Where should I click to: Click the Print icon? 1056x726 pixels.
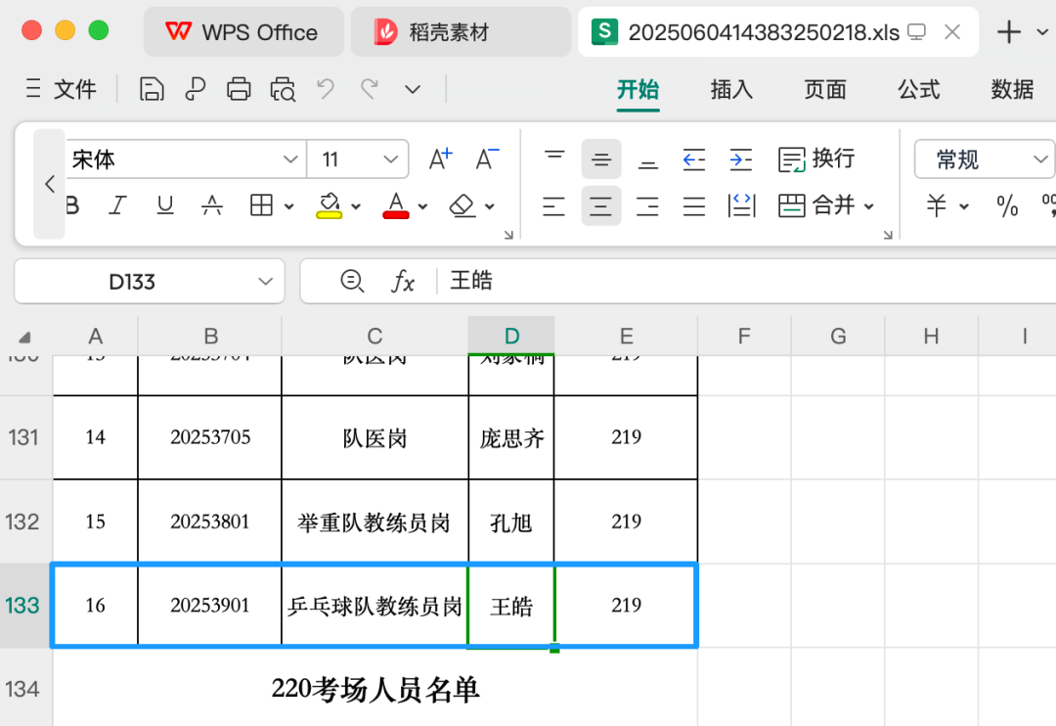[239, 90]
